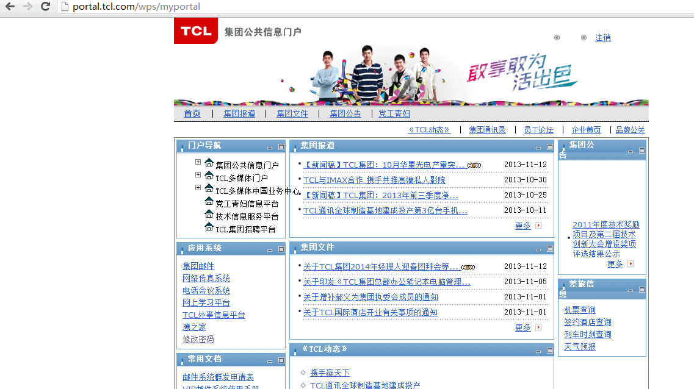Open 修改密码 link
This screenshot has height=389, width=694.
click(x=198, y=339)
